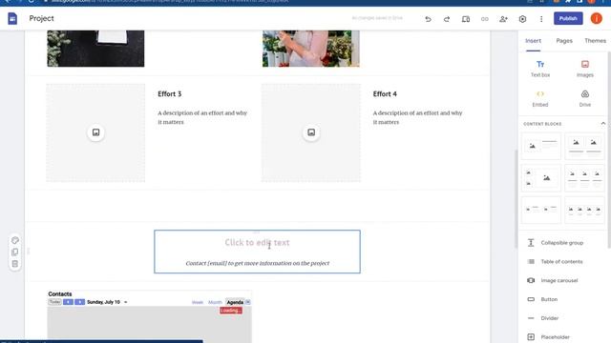Screen dimensions: 611x343
Task: Collapse the Content Blocks section
Action: pyautogui.click(x=602, y=124)
